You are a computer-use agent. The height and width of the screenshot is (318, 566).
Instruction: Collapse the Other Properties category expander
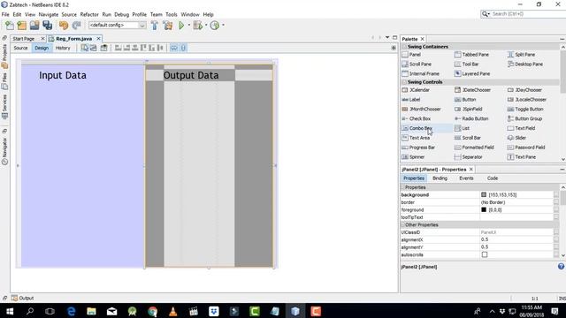pyautogui.click(x=403, y=224)
